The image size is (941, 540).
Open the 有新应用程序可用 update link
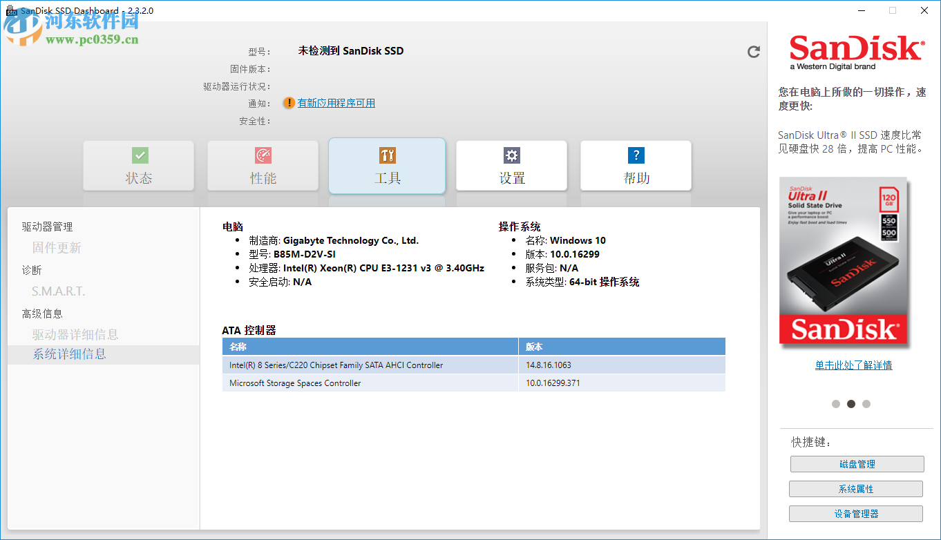[336, 102]
